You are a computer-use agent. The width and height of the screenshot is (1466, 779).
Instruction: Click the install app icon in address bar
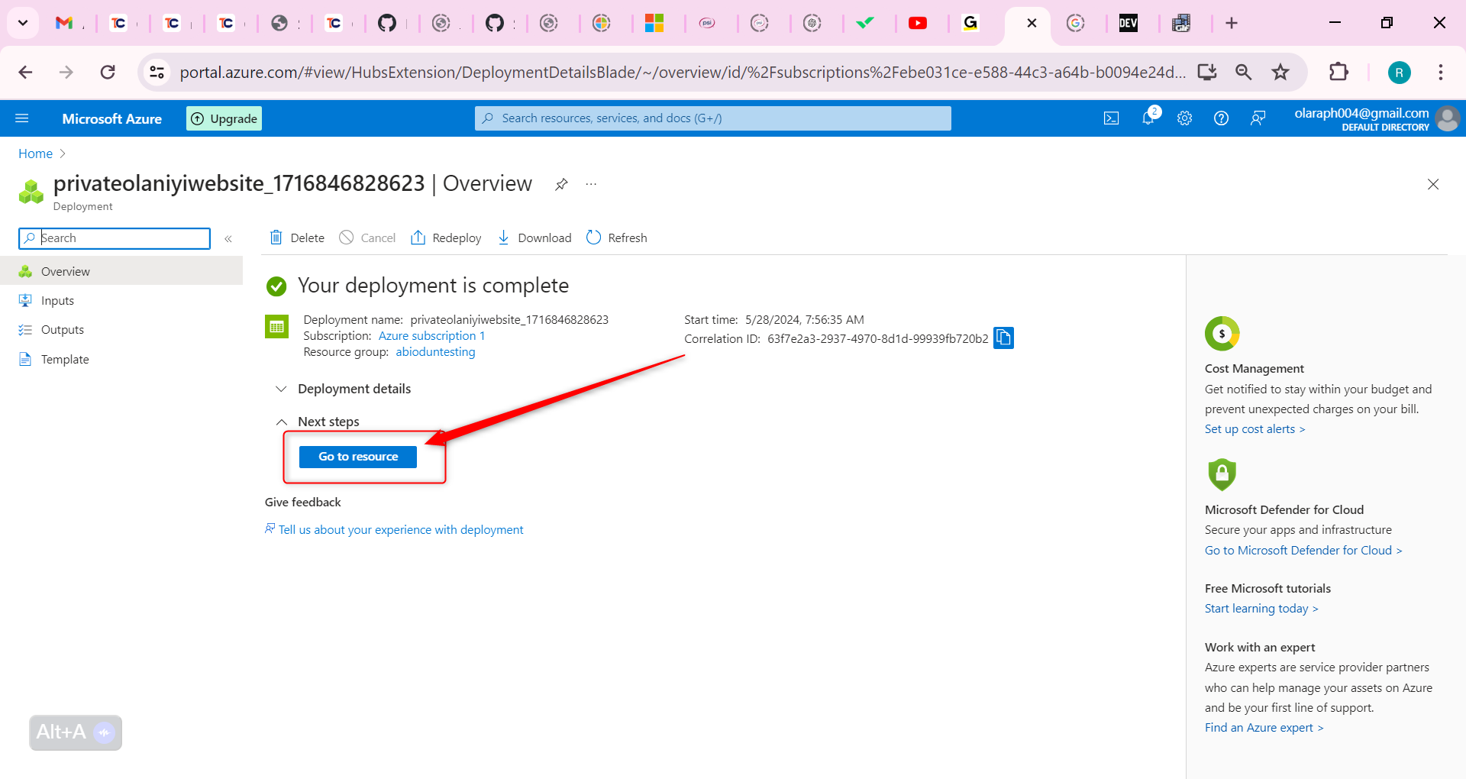click(1207, 73)
